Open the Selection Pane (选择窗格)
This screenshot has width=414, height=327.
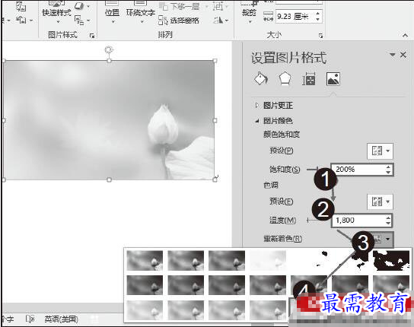(179, 21)
